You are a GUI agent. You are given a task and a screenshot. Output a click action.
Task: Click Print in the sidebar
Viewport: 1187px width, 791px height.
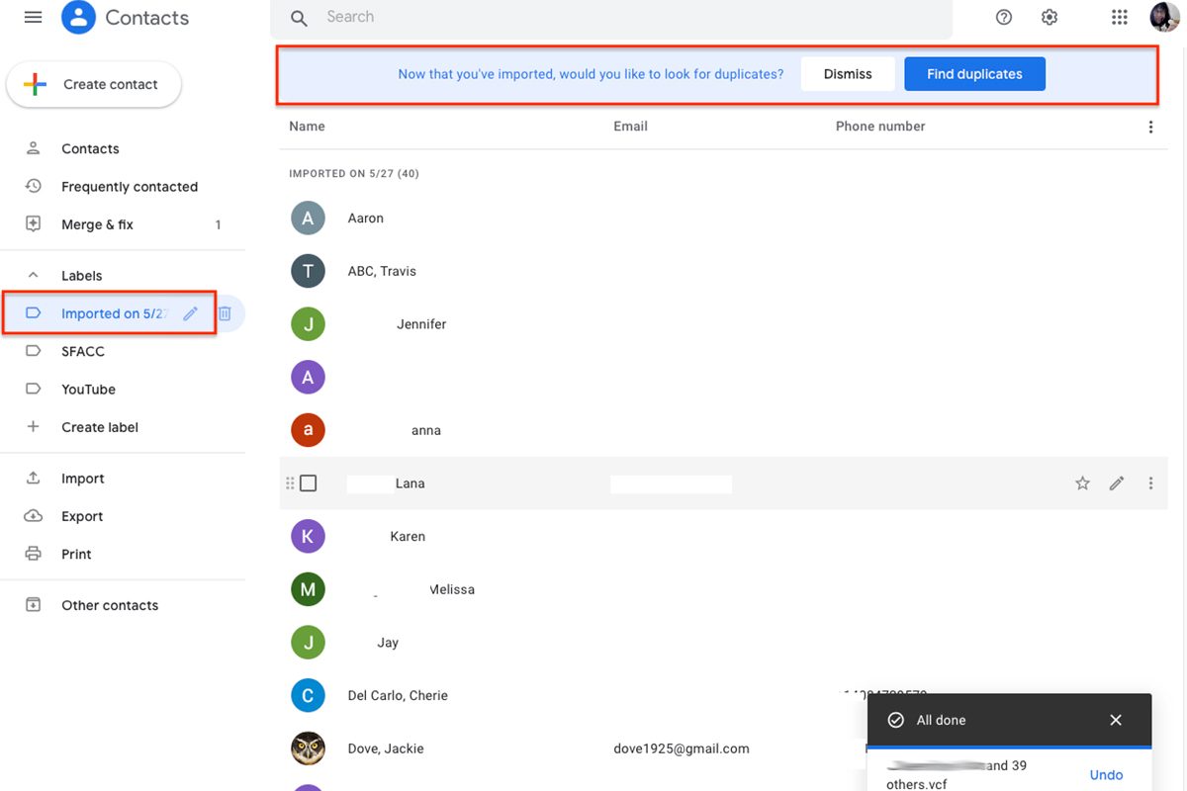[76, 554]
